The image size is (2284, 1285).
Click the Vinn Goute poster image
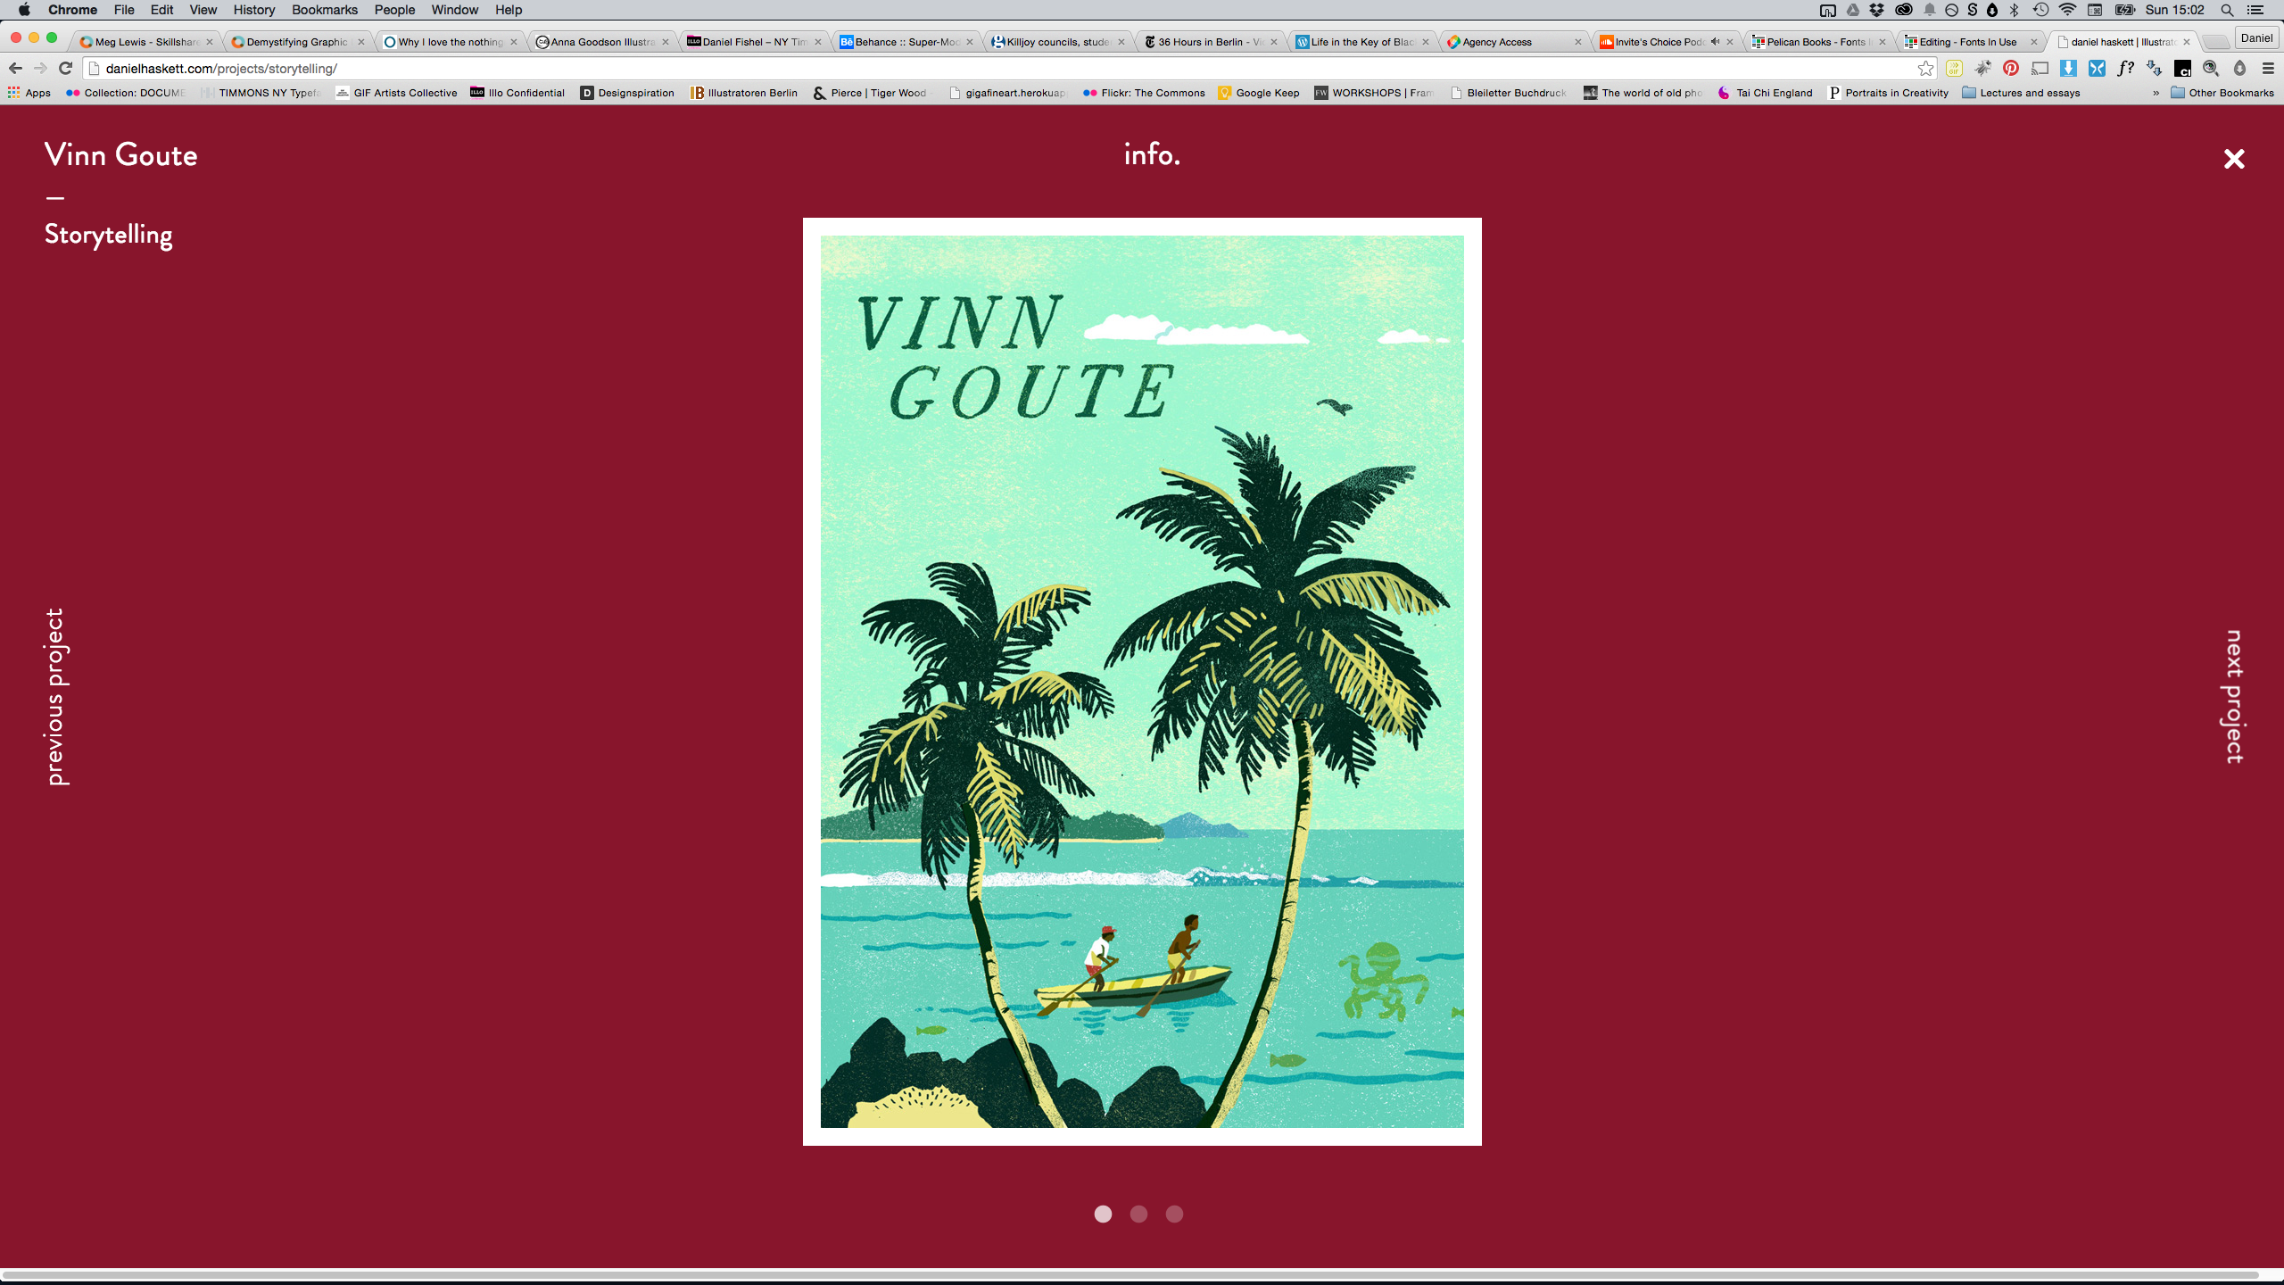(1142, 682)
